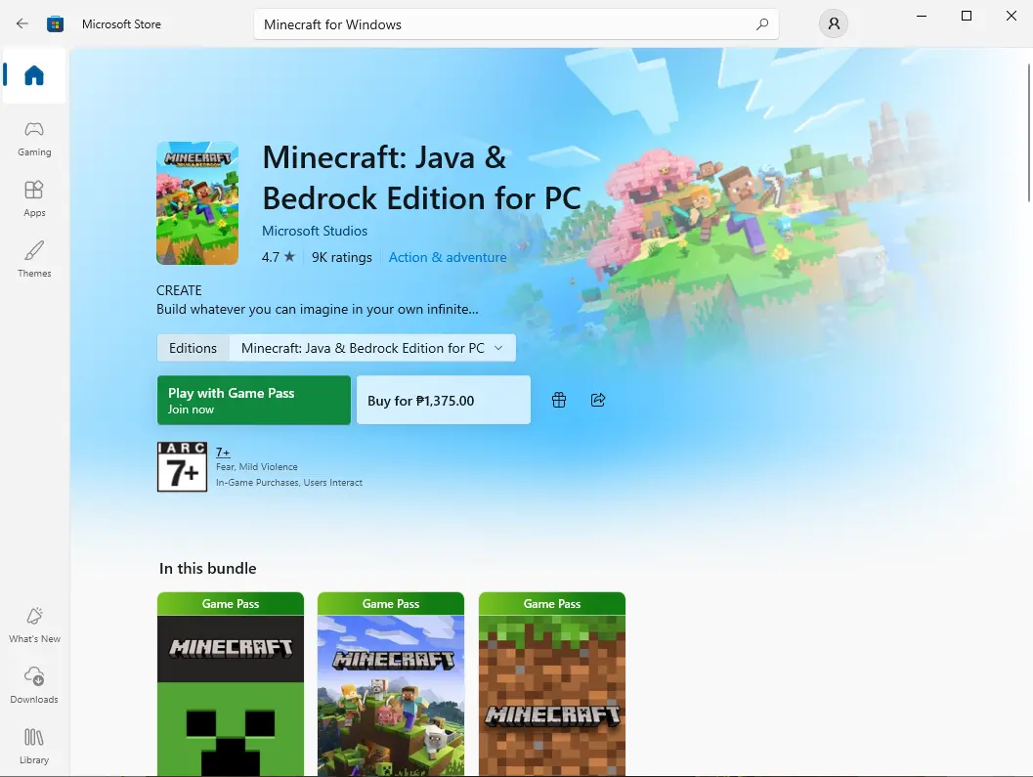This screenshot has height=777, width=1033.
Task: Open Downloads in sidebar
Action: pos(34,685)
